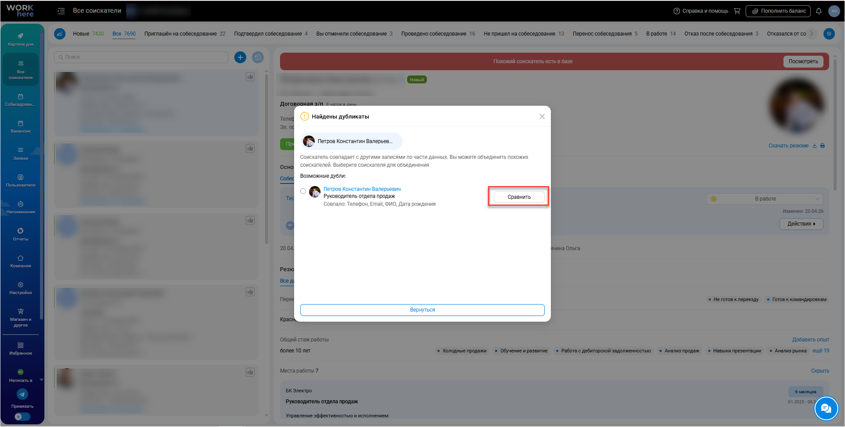
Task: Click Скрыть link for Места работы
Action: [x=820, y=371]
